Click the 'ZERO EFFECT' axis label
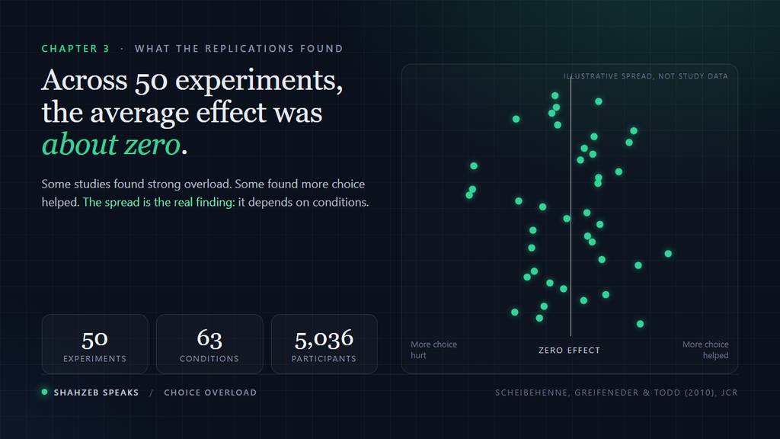The height and width of the screenshot is (439, 780). (x=570, y=351)
